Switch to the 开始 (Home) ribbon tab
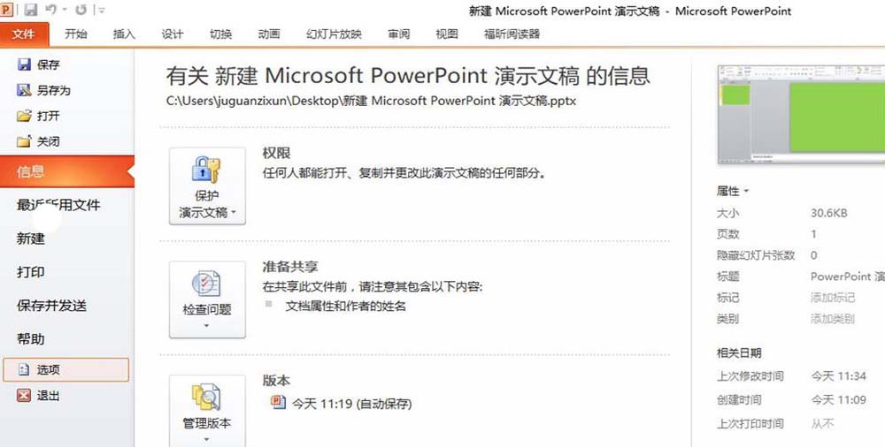The width and height of the screenshot is (885, 447). point(75,34)
